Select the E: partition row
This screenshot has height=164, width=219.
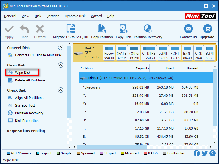coord(146,137)
